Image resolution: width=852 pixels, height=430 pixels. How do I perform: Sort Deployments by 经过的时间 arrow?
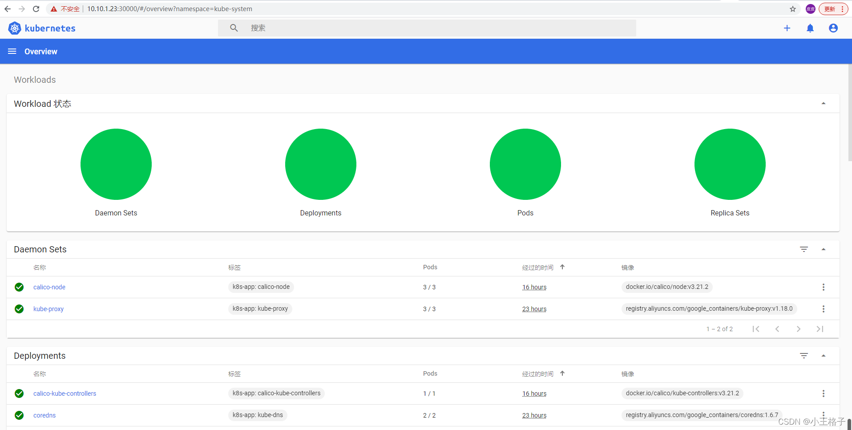coord(562,373)
